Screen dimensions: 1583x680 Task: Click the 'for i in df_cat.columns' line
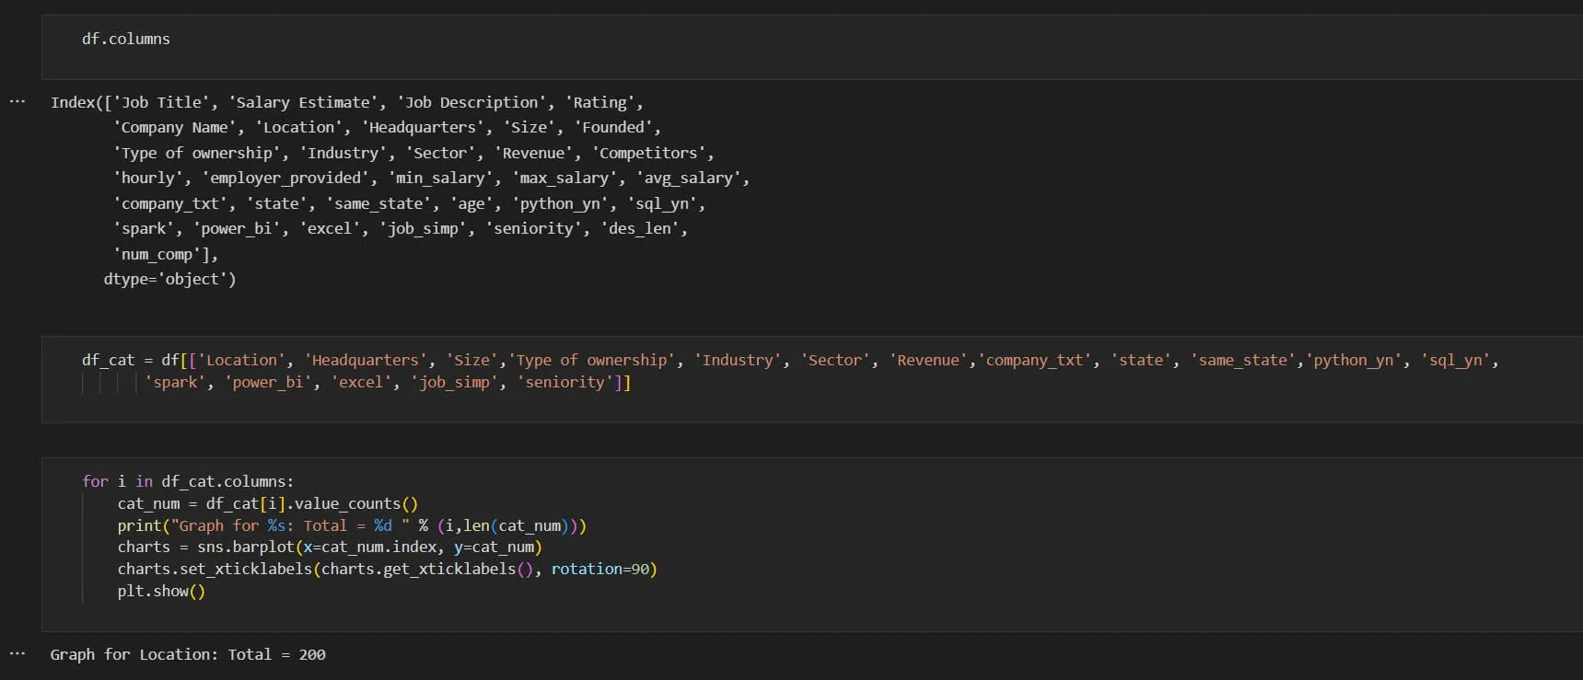(x=188, y=481)
